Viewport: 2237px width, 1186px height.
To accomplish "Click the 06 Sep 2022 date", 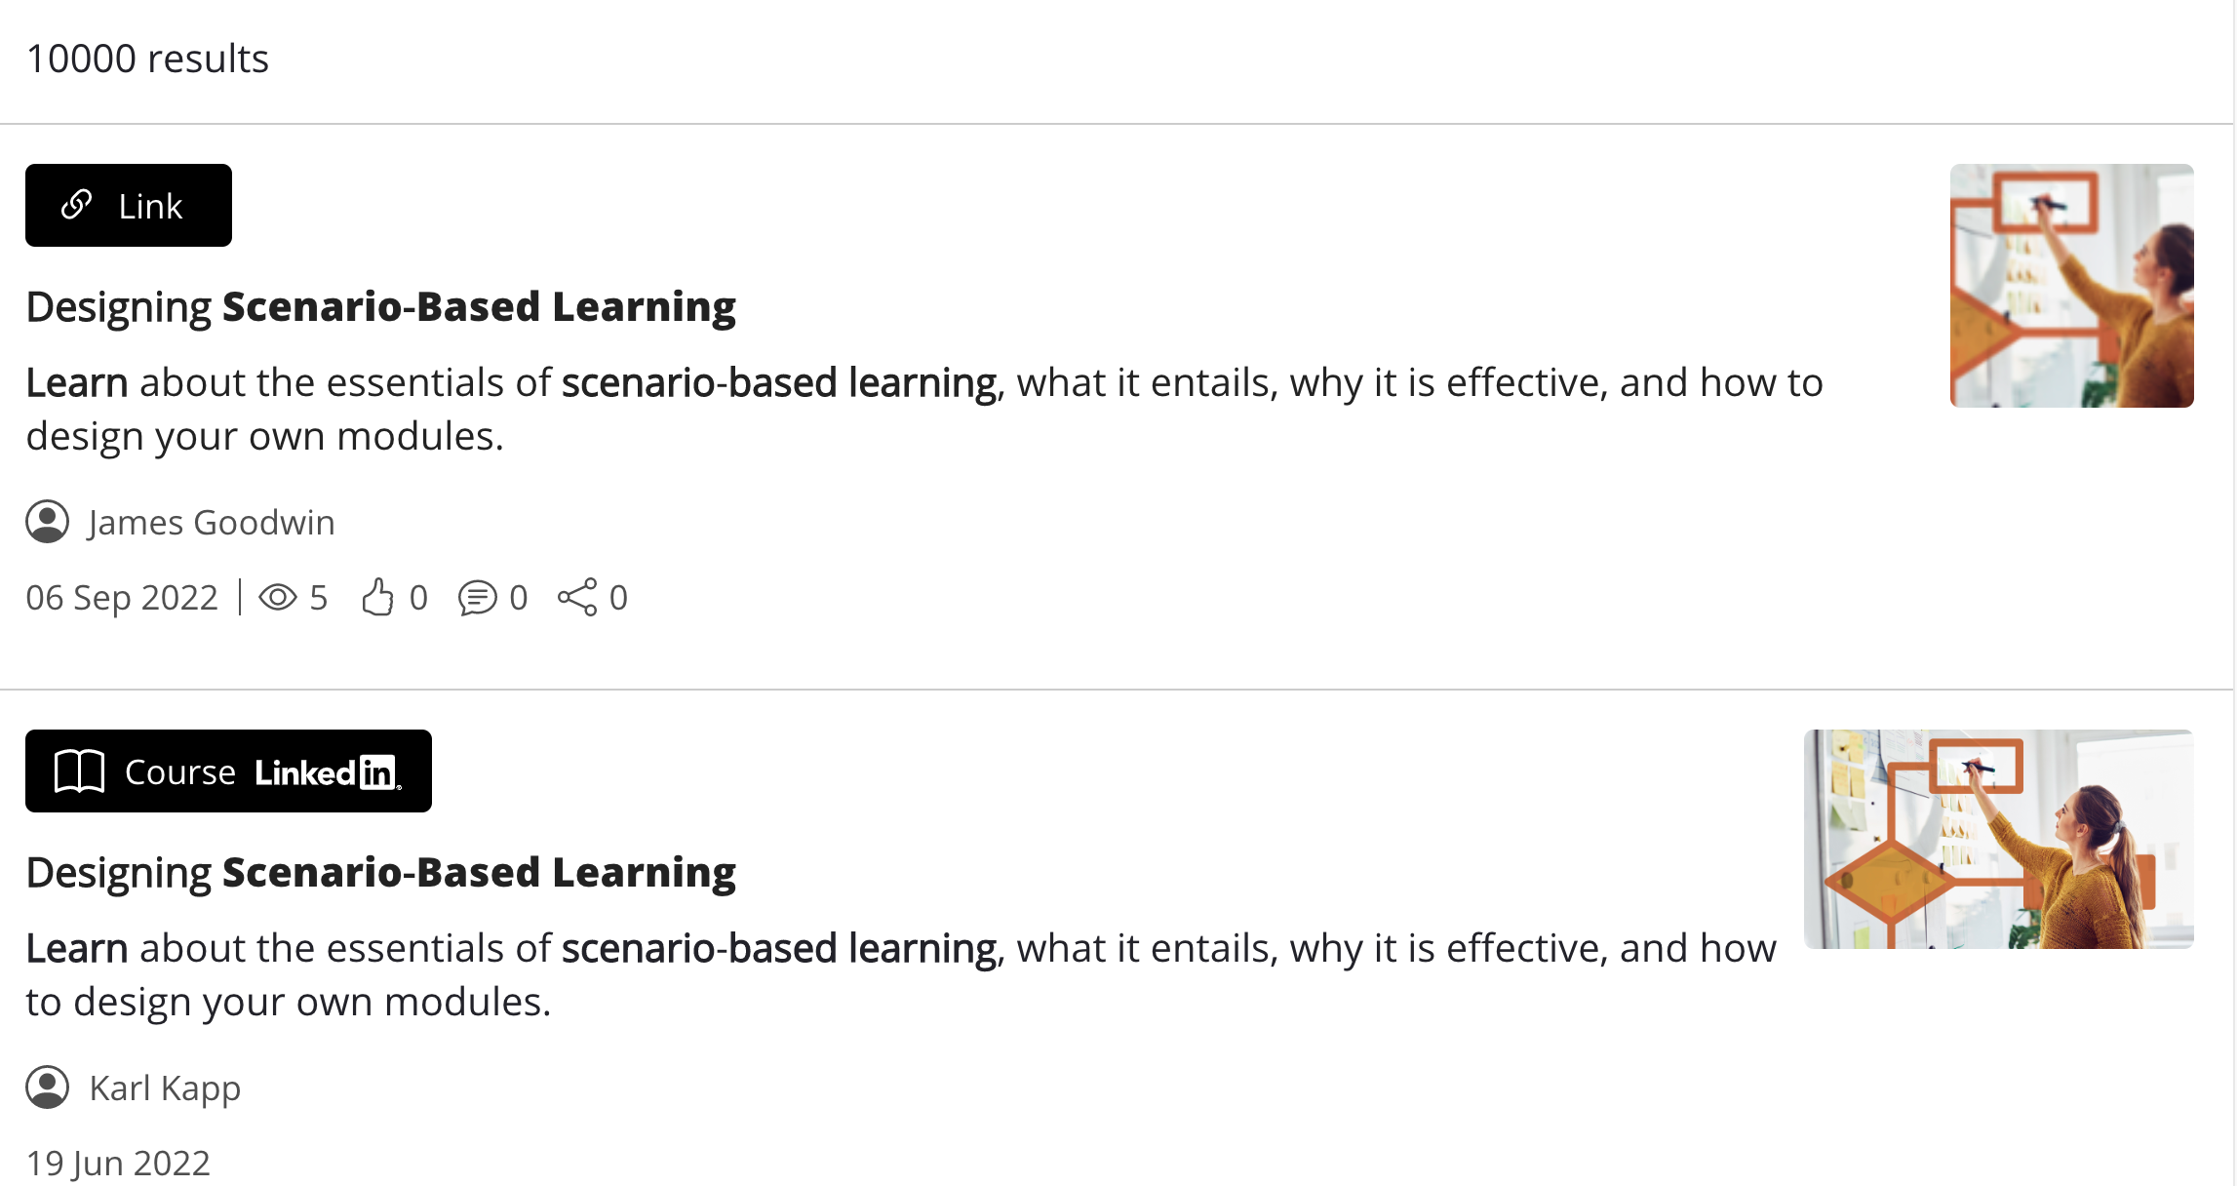I will [x=122, y=597].
